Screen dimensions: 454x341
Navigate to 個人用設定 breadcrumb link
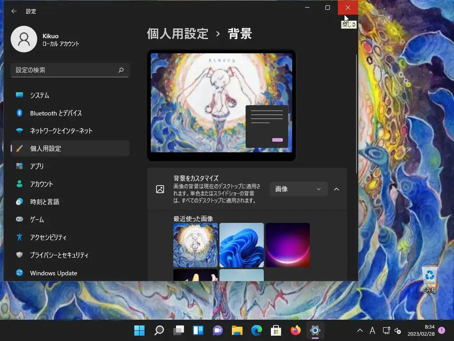177,34
